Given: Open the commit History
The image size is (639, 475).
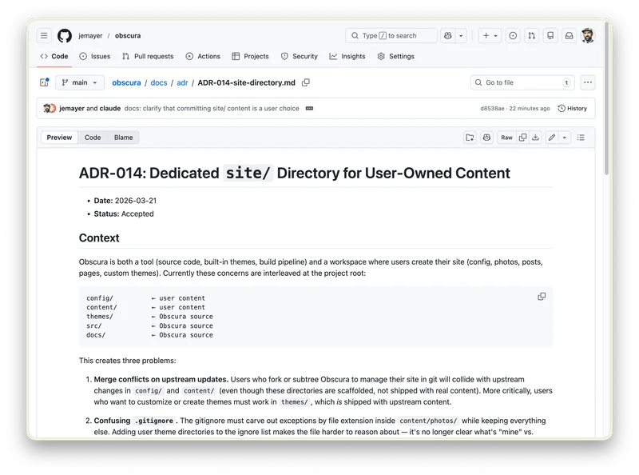Looking at the screenshot, I should coord(572,108).
